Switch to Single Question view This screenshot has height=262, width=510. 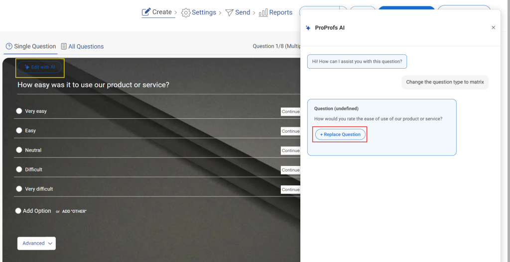[x=31, y=46]
